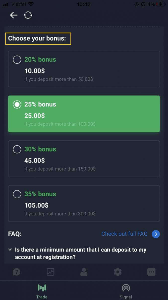Open the settings gear icon
Viewport: 168px width, 300px height.
coord(117,272)
